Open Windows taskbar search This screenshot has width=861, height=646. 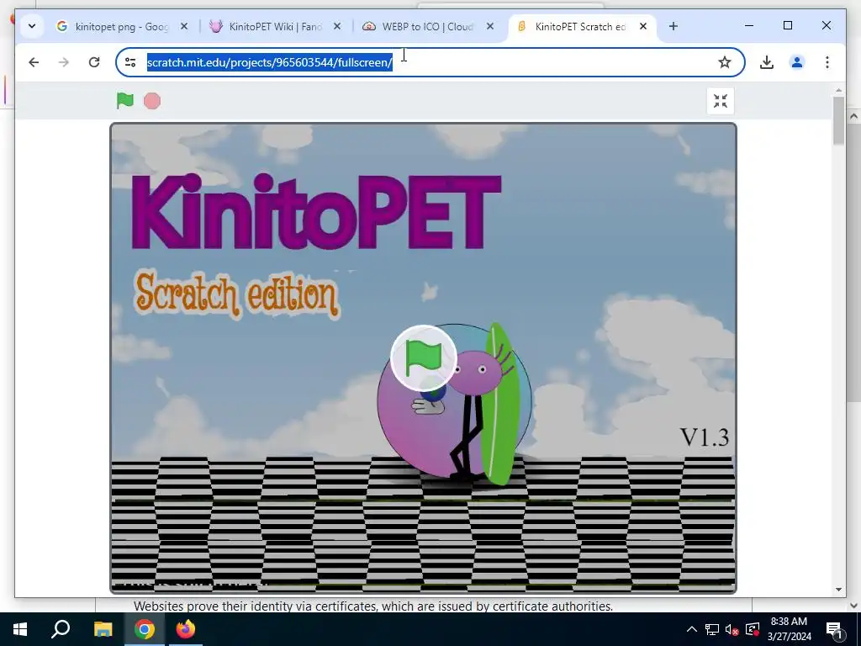(61, 629)
